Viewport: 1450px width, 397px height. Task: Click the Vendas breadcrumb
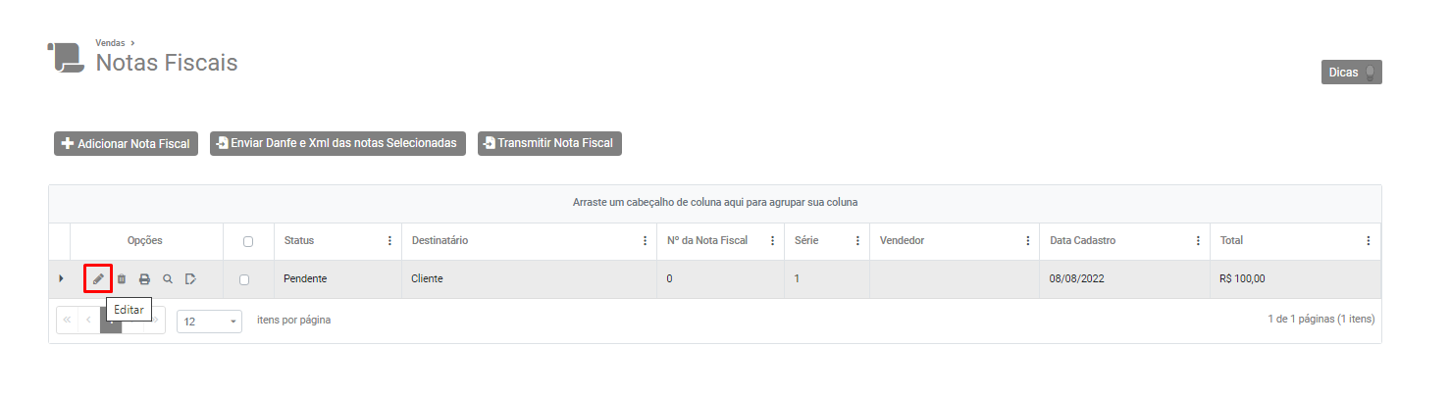[x=110, y=43]
